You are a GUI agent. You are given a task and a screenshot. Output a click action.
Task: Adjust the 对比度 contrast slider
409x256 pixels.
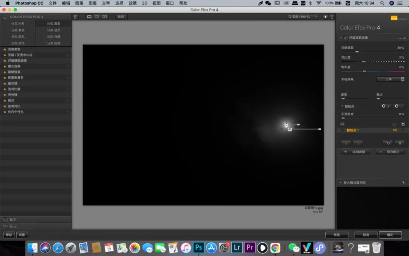(x=364, y=61)
